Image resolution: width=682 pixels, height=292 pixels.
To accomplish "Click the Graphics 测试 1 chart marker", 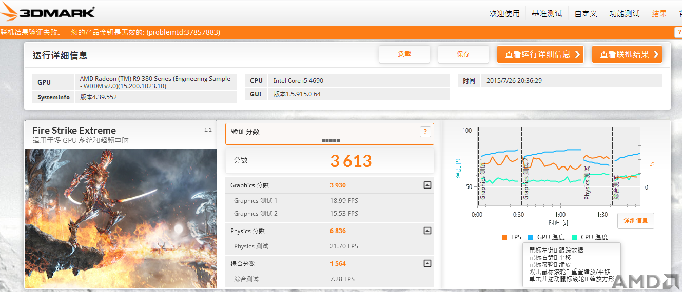I will pos(483,179).
